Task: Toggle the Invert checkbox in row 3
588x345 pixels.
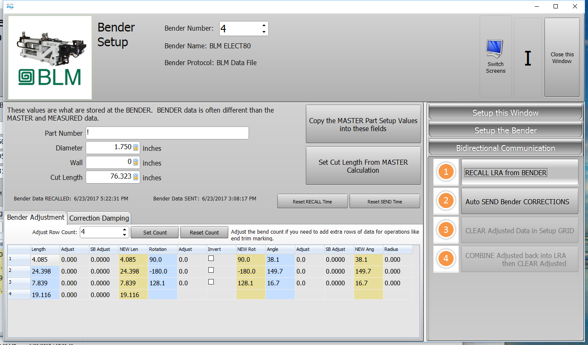Action: pos(211,282)
